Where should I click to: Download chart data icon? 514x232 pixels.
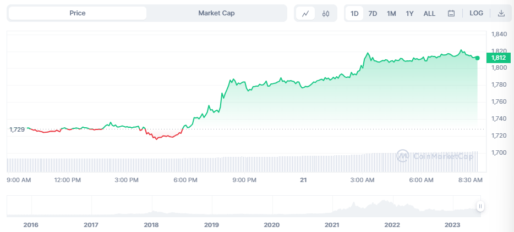[x=501, y=13]
